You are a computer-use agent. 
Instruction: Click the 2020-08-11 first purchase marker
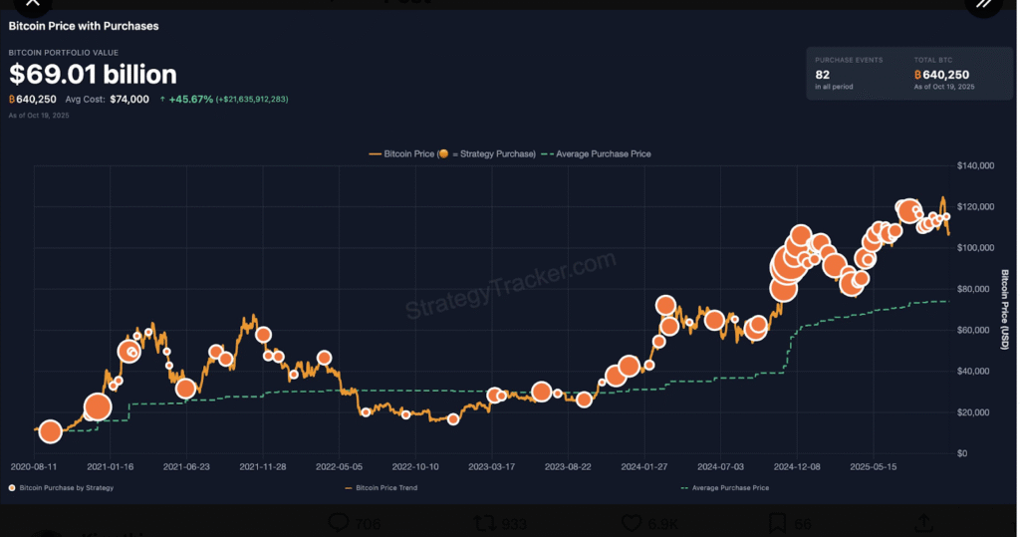pyautogui.click(x=50, y=431)
